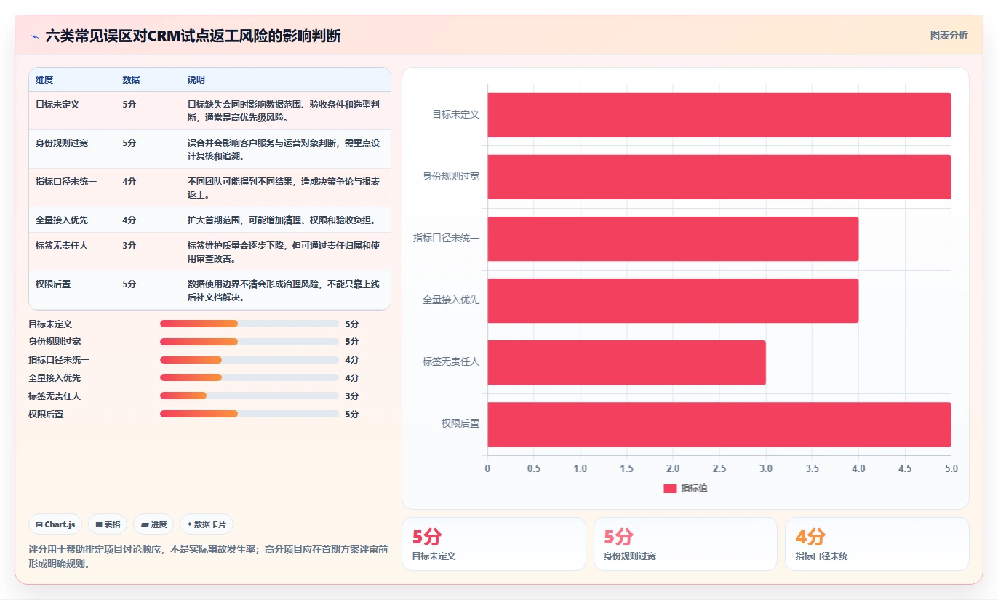
Task: Click the page title 六类常见误区对CRM试点返工风险的影响判断
Action: coord(193,36)
